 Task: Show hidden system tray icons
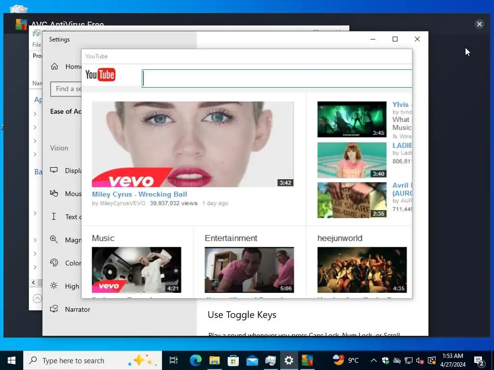tap(374, 360)
